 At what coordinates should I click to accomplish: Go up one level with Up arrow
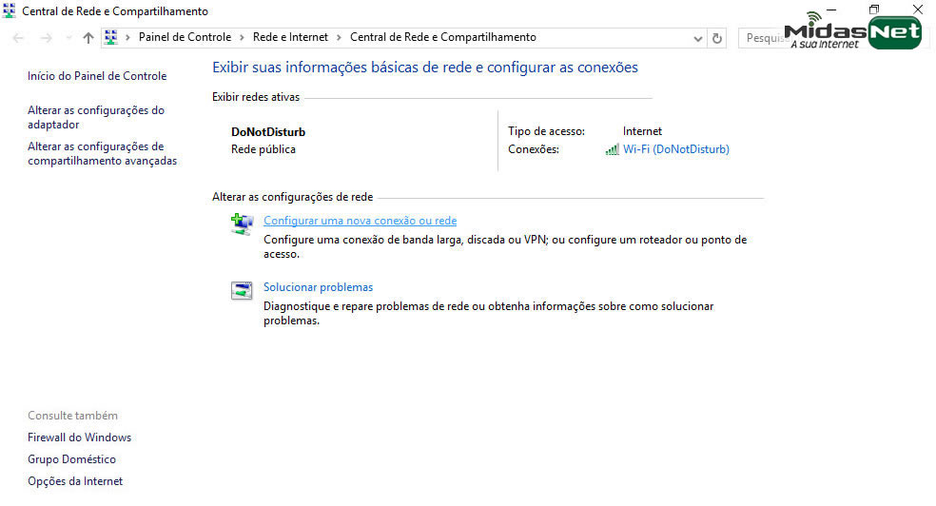click(x=88, y=38)
